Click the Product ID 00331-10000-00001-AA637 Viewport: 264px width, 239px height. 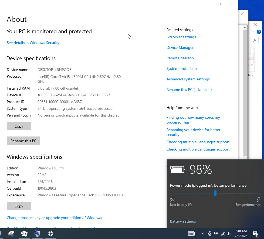tap(60, 102)
